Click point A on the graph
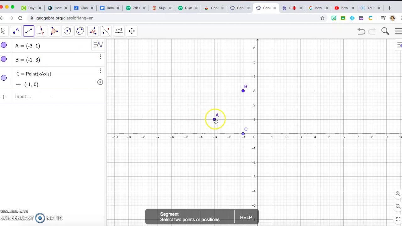This screenshot has width=402, height=226. pyautogui.click(x=215, y=120)
